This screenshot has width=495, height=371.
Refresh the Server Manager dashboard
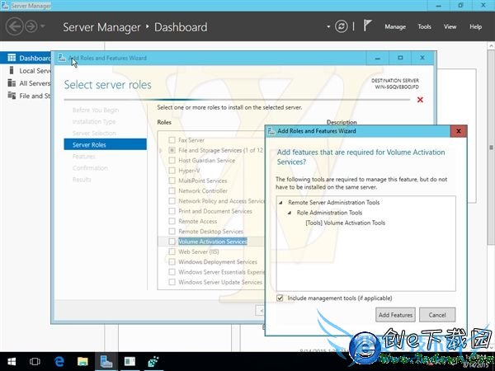pos(342,26)
